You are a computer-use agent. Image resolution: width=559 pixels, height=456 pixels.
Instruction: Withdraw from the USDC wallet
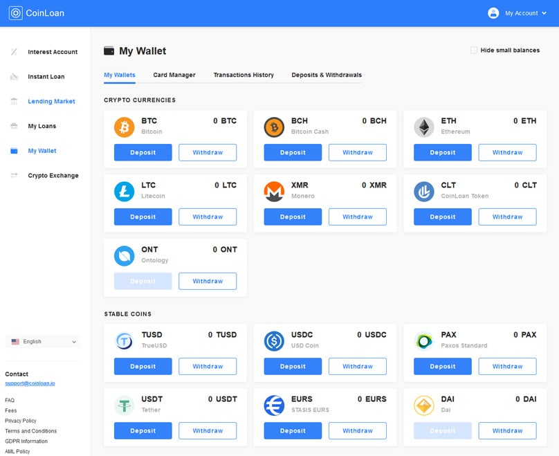[x=358, y=367]
